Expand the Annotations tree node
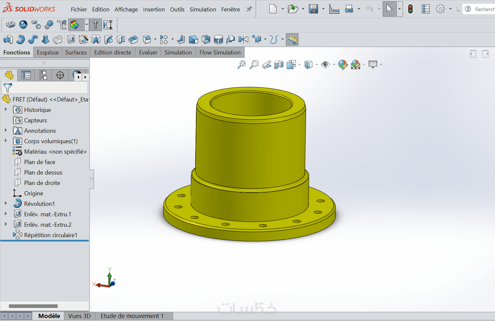Image resolution: width=495 pixels, height=321 pixels. point(6,130)
